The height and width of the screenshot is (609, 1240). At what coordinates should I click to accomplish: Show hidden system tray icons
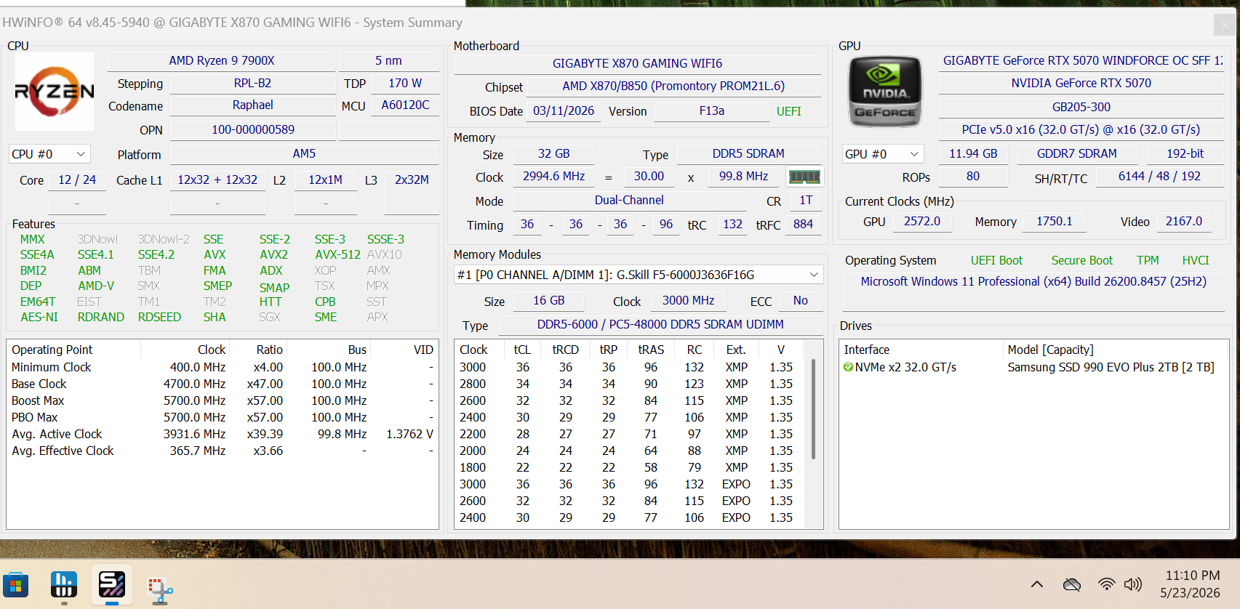coord(1037,584)
